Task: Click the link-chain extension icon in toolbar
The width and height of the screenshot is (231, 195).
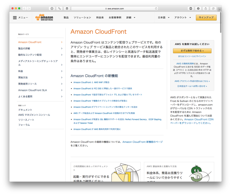Action: 59,9
